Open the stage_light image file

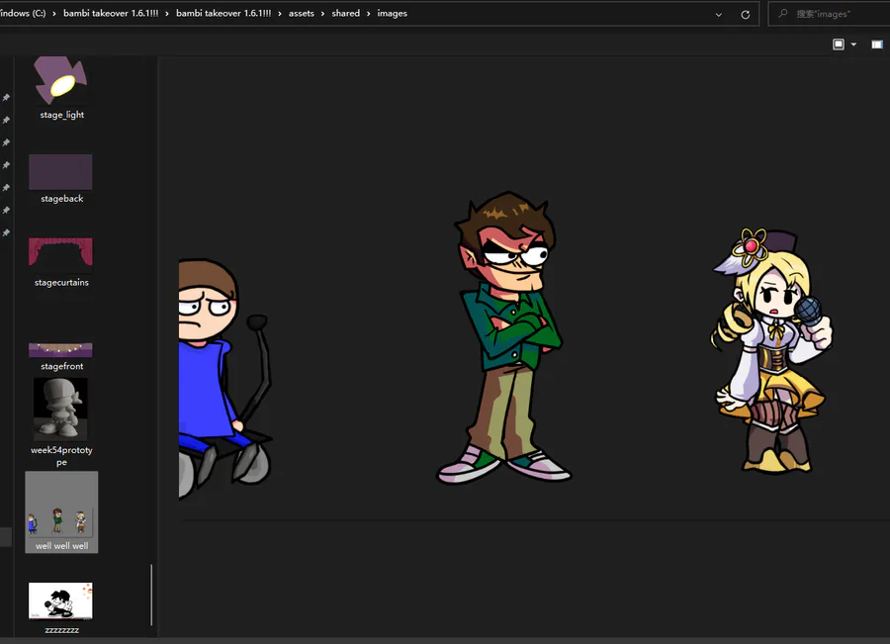(60, 80)
